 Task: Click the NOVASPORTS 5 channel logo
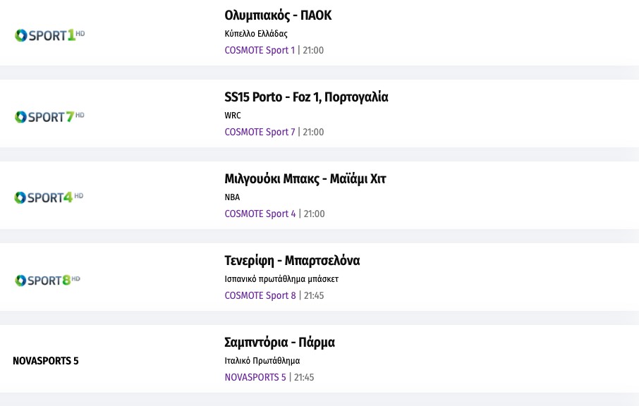[46, 361]
